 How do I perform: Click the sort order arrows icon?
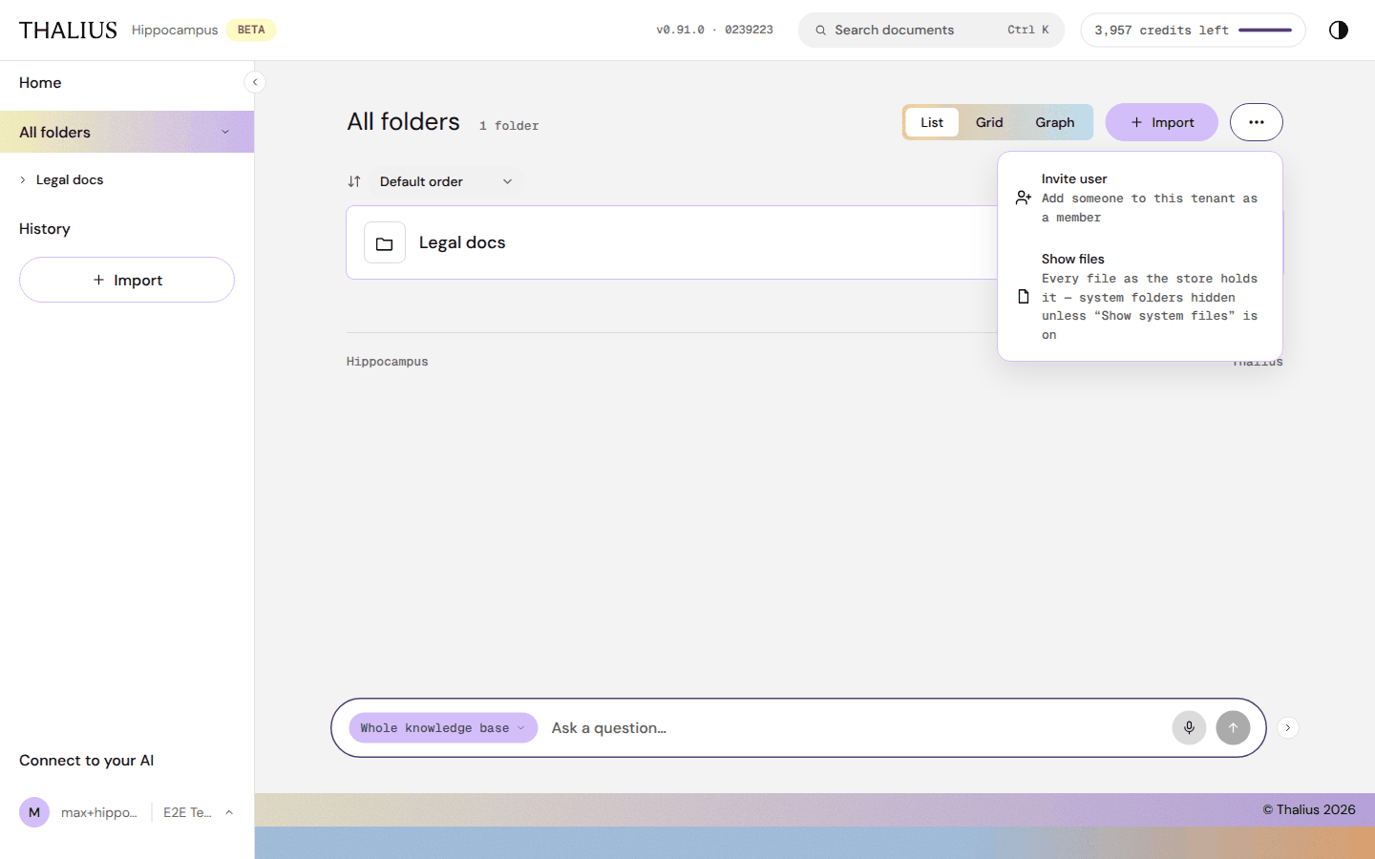[x=354, y=181]
